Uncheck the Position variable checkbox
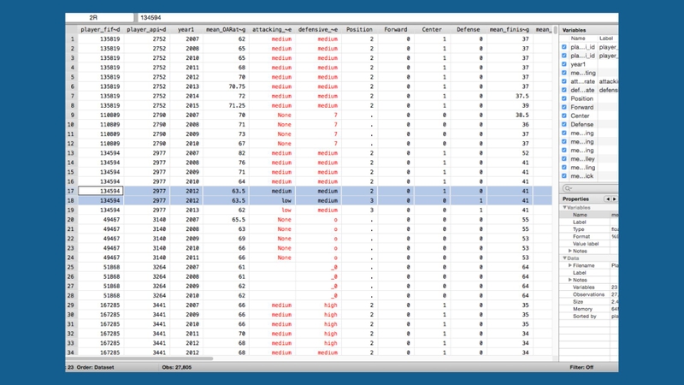This screenshot has height=385, width=684. (564, 98)
